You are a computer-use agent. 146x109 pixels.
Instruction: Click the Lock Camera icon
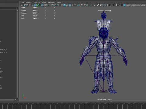(x=25, y=5)
